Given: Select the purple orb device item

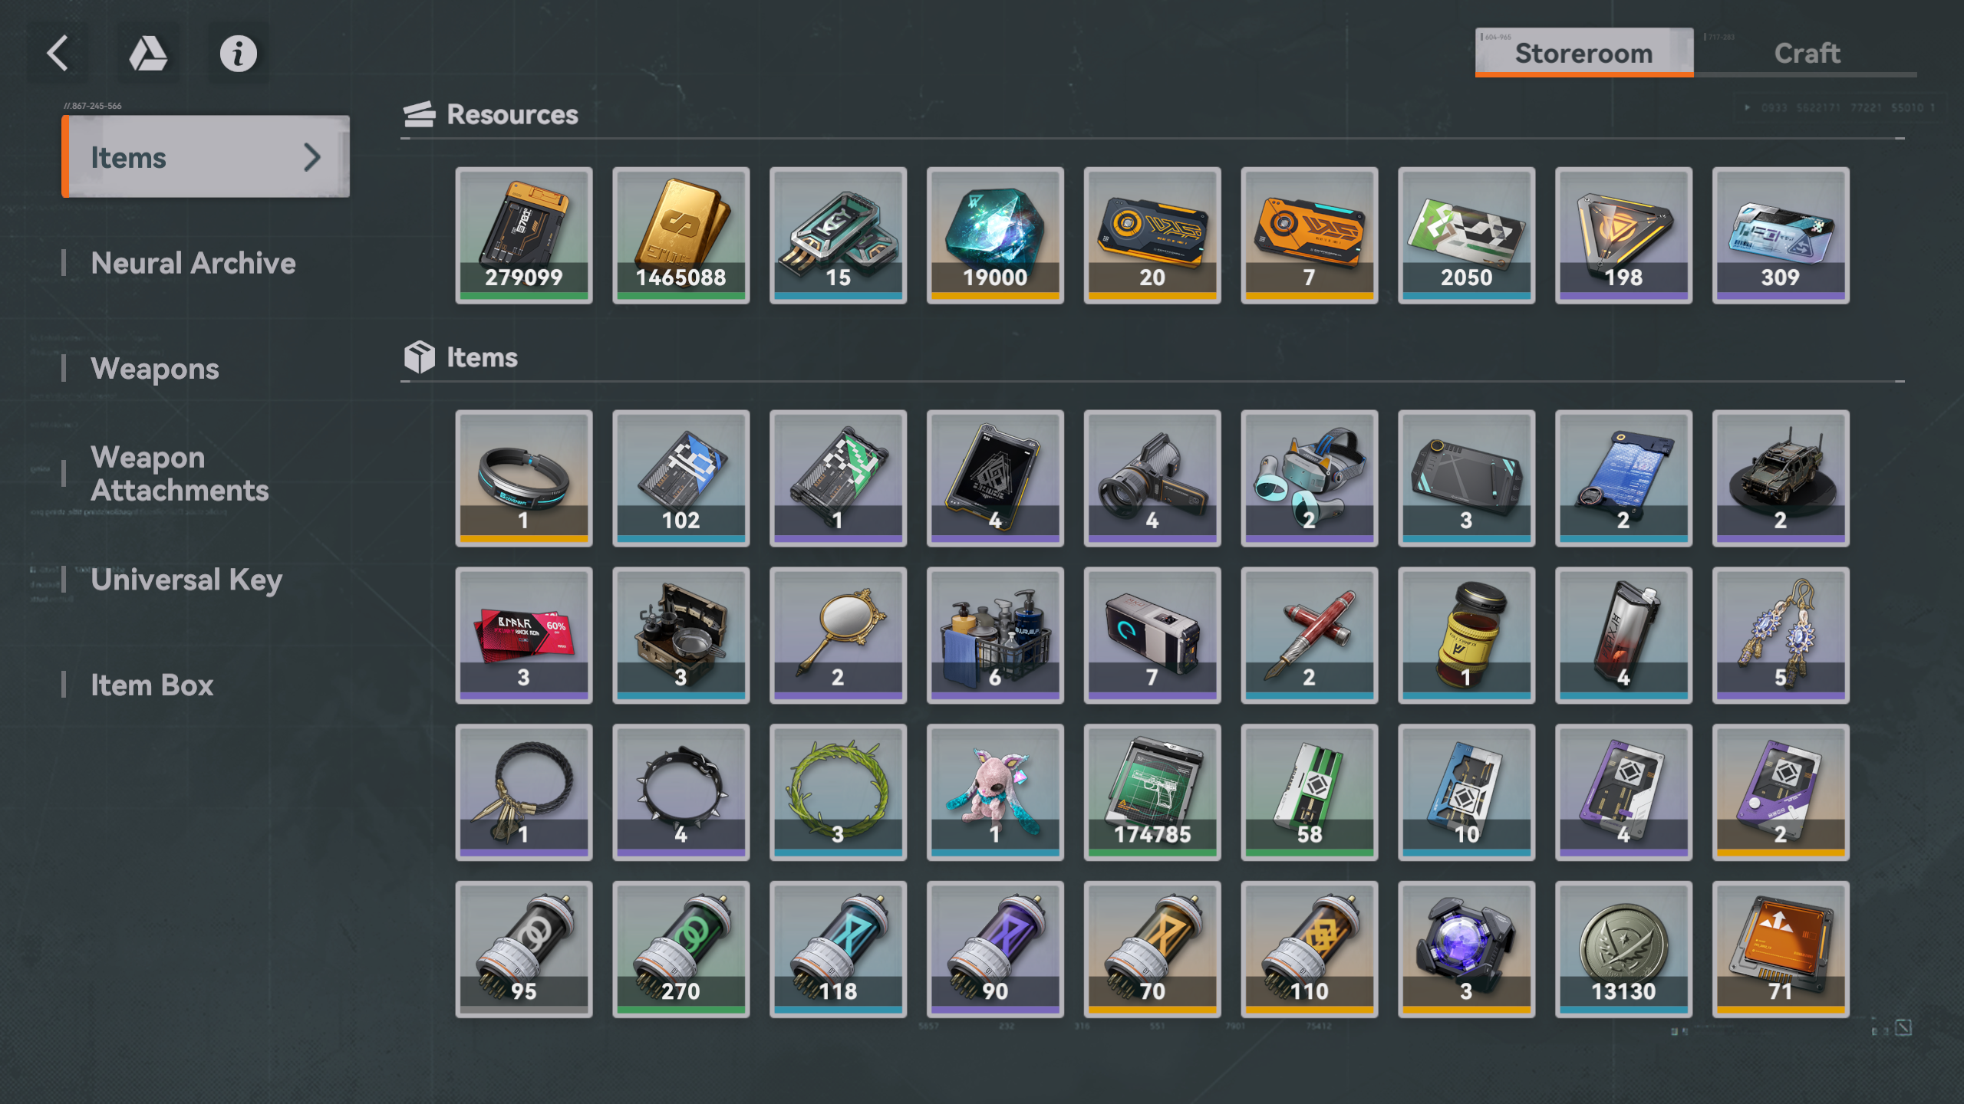Looking at the screenshot, I should coord(1466,949).
